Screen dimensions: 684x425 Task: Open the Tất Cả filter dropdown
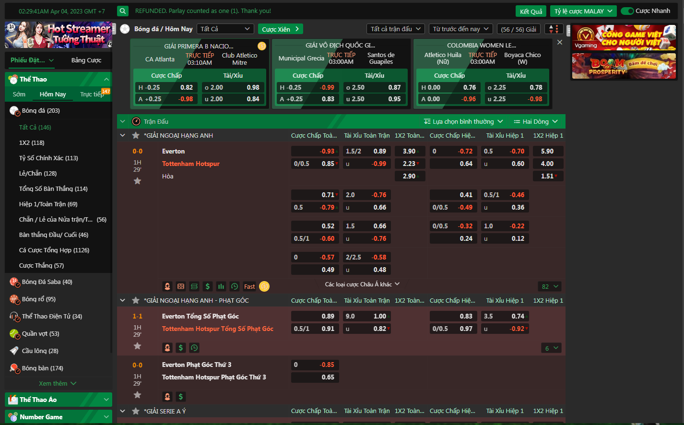(225, 29)
